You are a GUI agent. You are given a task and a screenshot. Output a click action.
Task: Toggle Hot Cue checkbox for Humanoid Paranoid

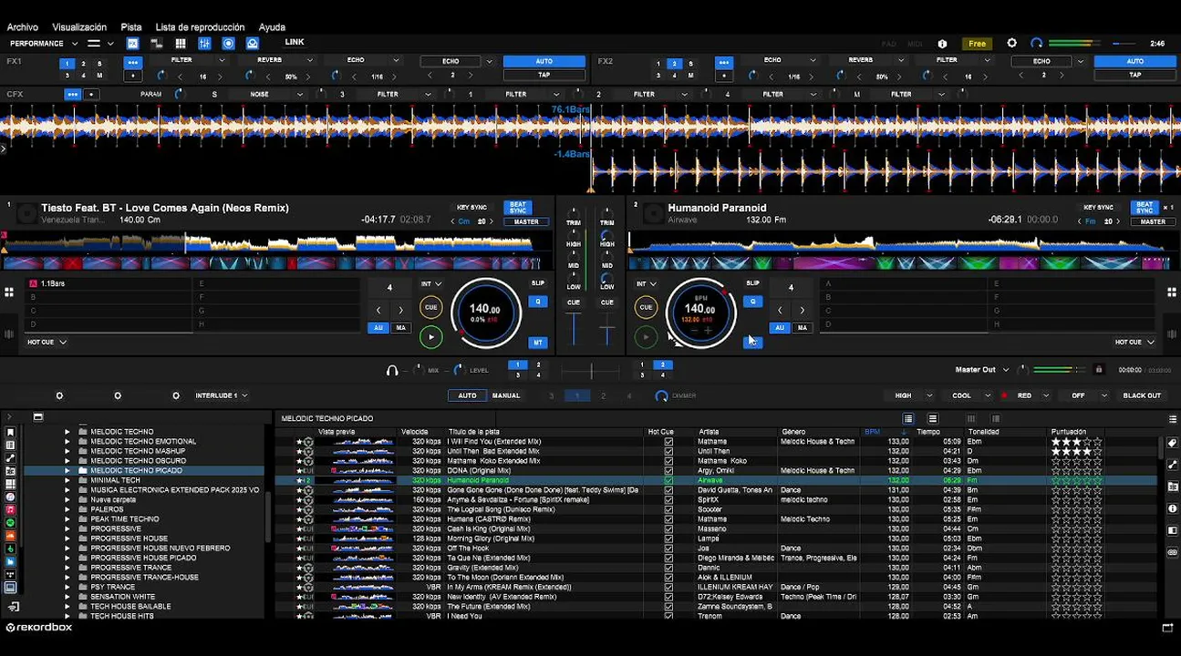tap(668, 480)
